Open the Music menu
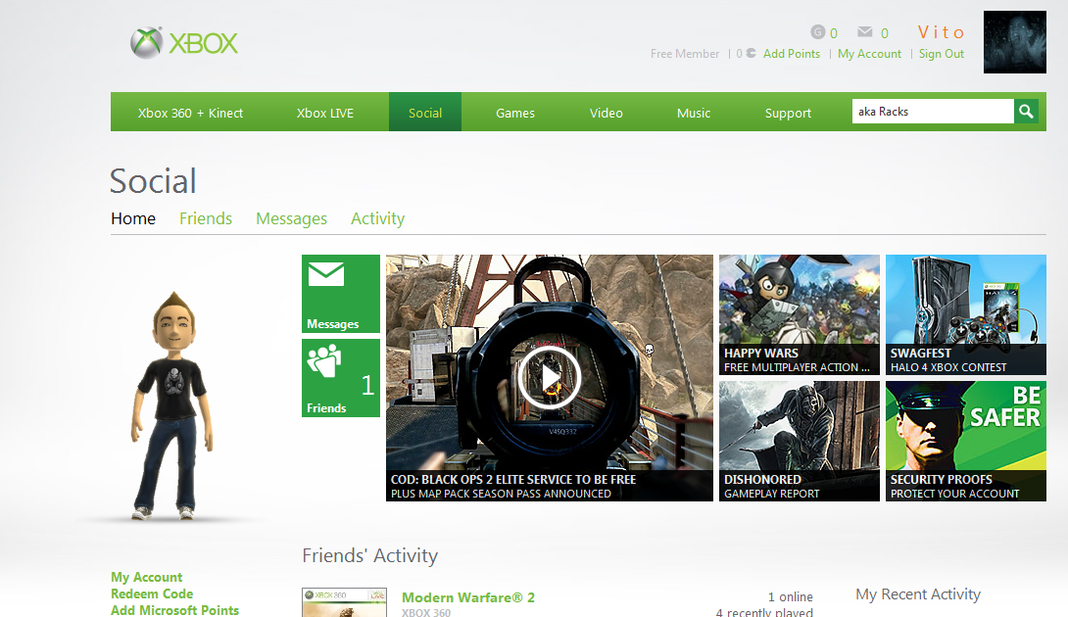Image resolution: width=1068 pixels, height=617 pixels. pos(694,113)
